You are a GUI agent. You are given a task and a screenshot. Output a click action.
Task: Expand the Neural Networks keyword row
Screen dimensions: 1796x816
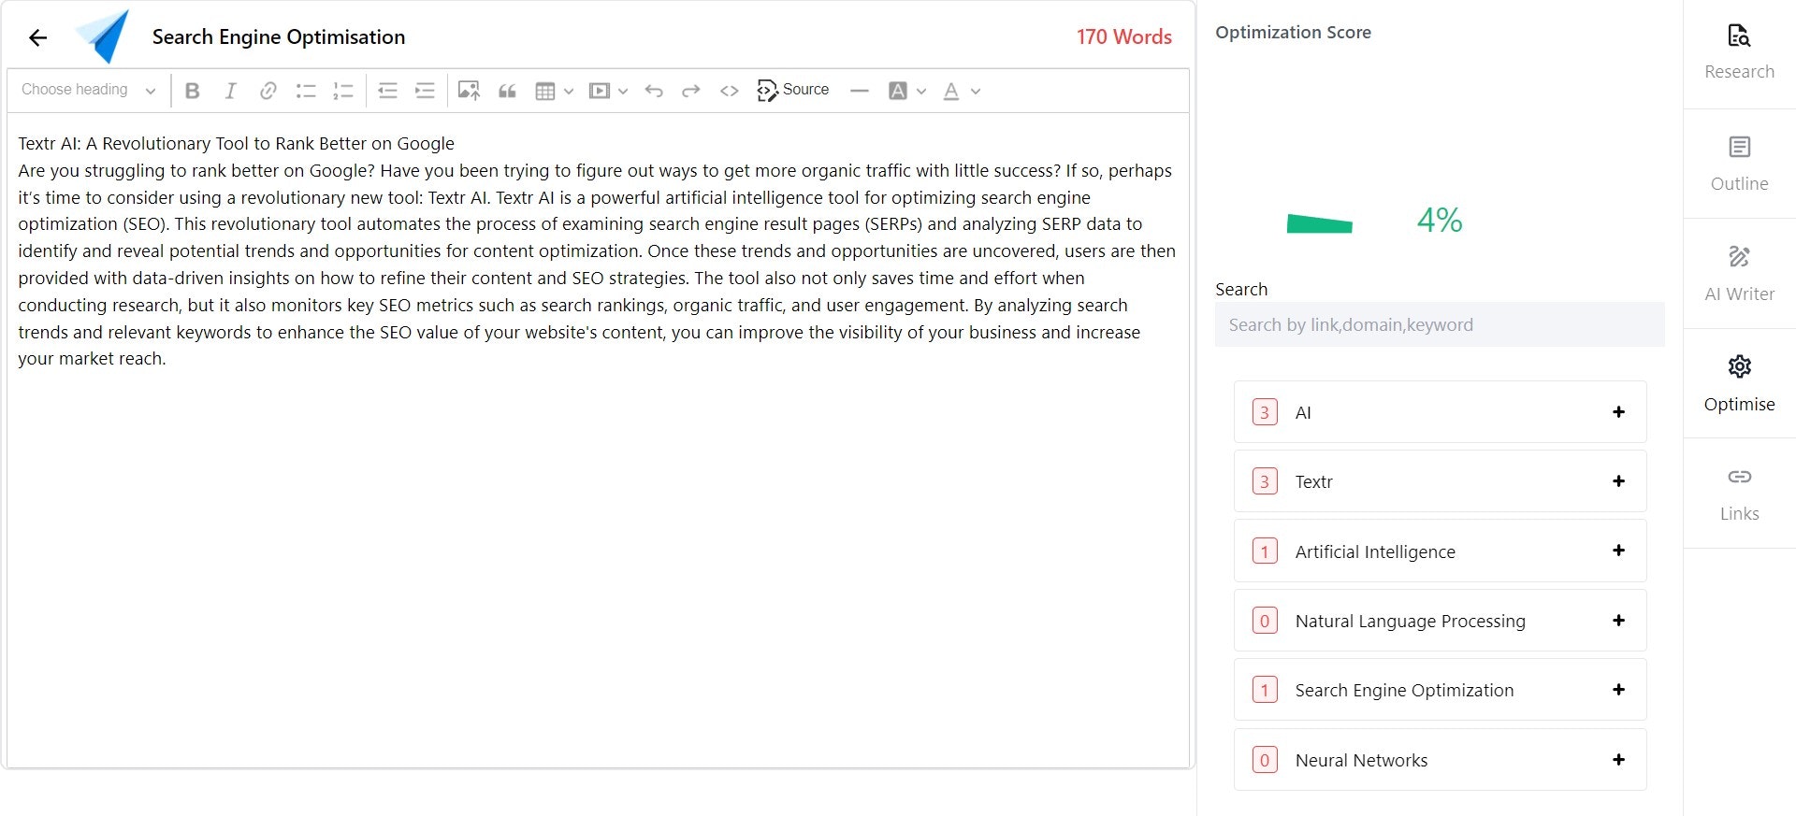click(x=1618, y=760)
